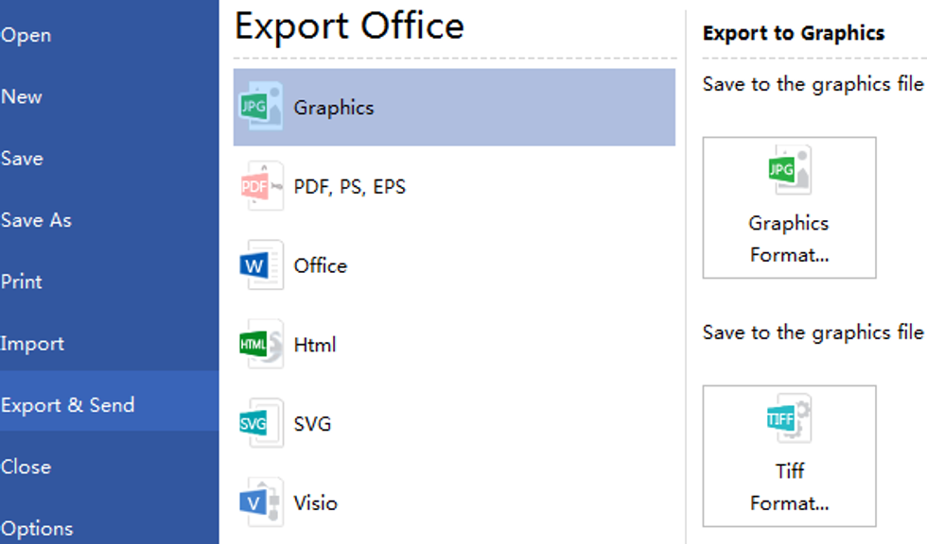Select Close from the sidebar
927x544 pixels.
coord(26,466)
